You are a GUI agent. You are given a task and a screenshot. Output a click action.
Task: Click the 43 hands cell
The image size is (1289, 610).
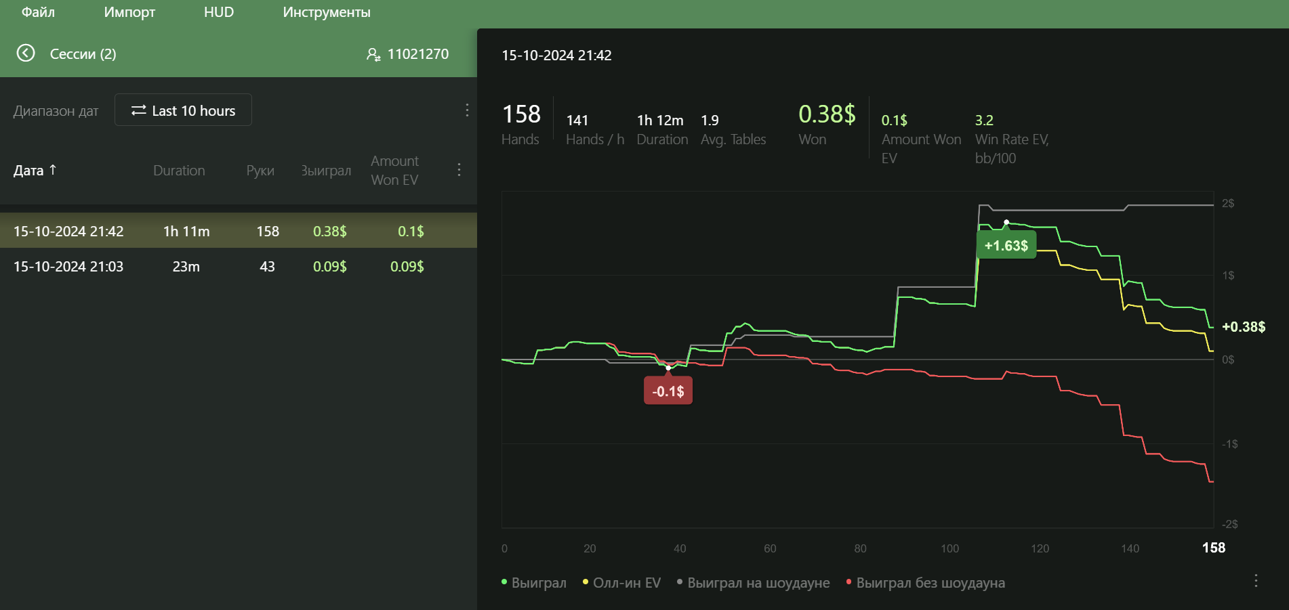pyautogui.click(x=267, y=266)
